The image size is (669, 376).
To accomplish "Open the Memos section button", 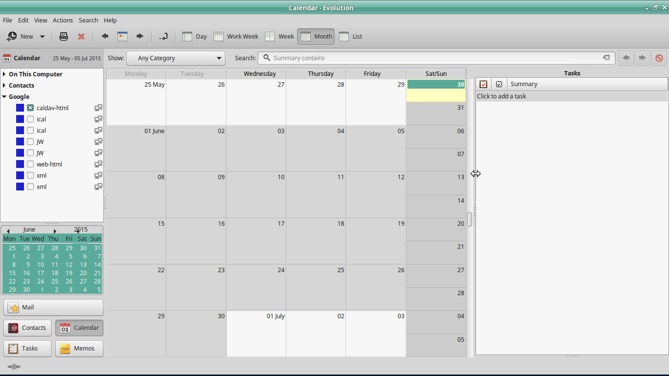I will click(x=79, y=348).
